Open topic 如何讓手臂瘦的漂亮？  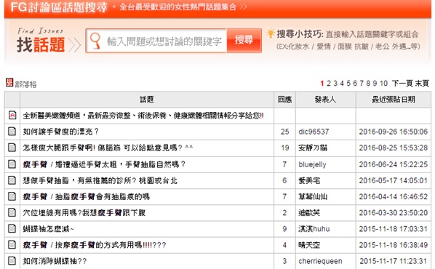click(x=61, y=132)
